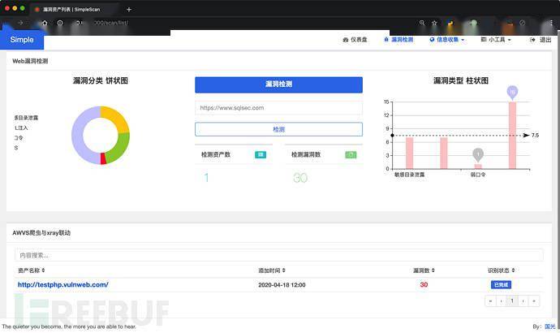
Task: Click the L注入 legend entry
Action: [x=21, y=128]
